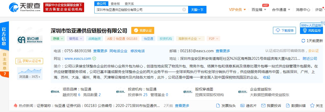The height and width of the screenshot is (112, 325).
Task: Click the green verified shield icon
Action: pos(94,59)
